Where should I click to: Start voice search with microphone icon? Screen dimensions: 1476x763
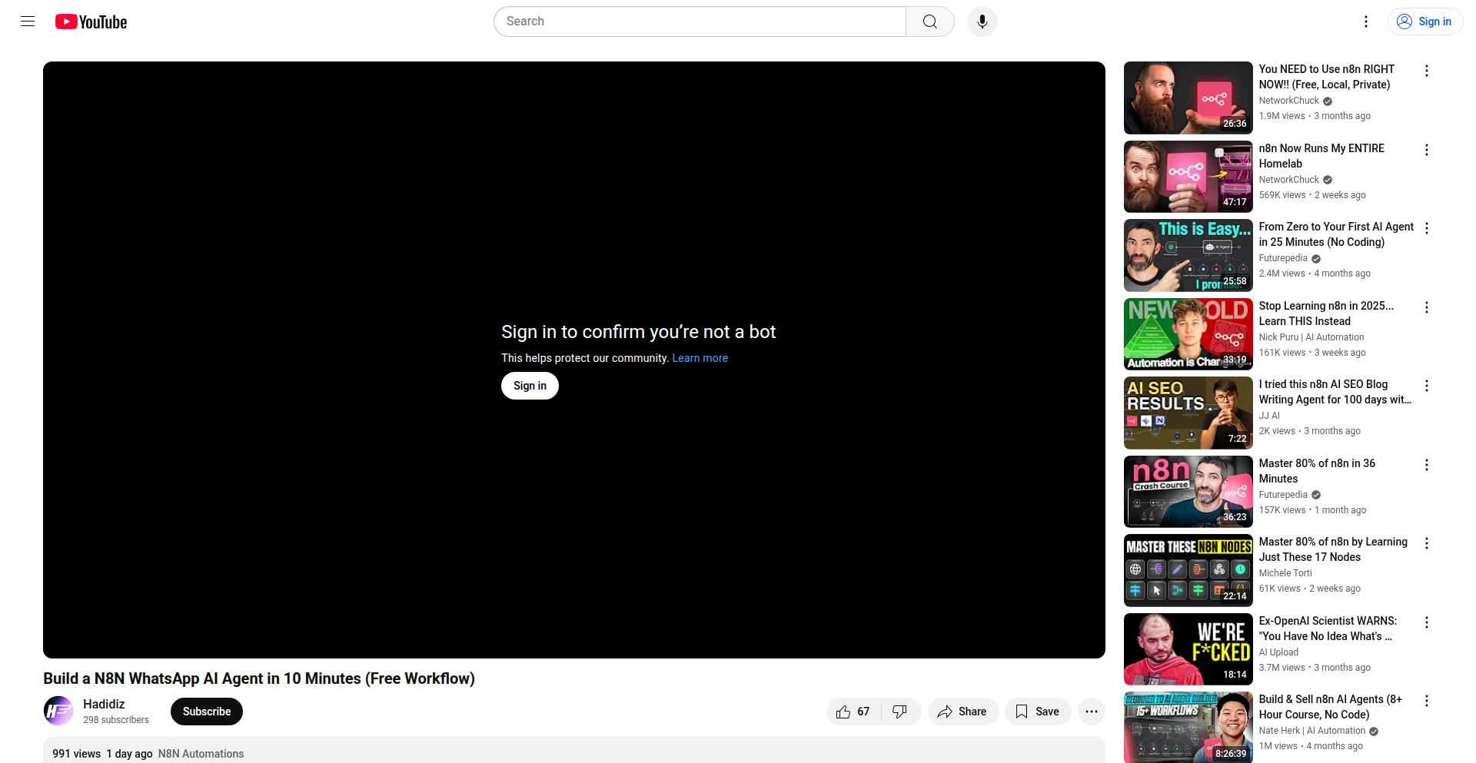[982, 22]
